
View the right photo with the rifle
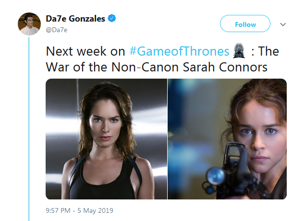pyautogui.click(x=227, y=139)
